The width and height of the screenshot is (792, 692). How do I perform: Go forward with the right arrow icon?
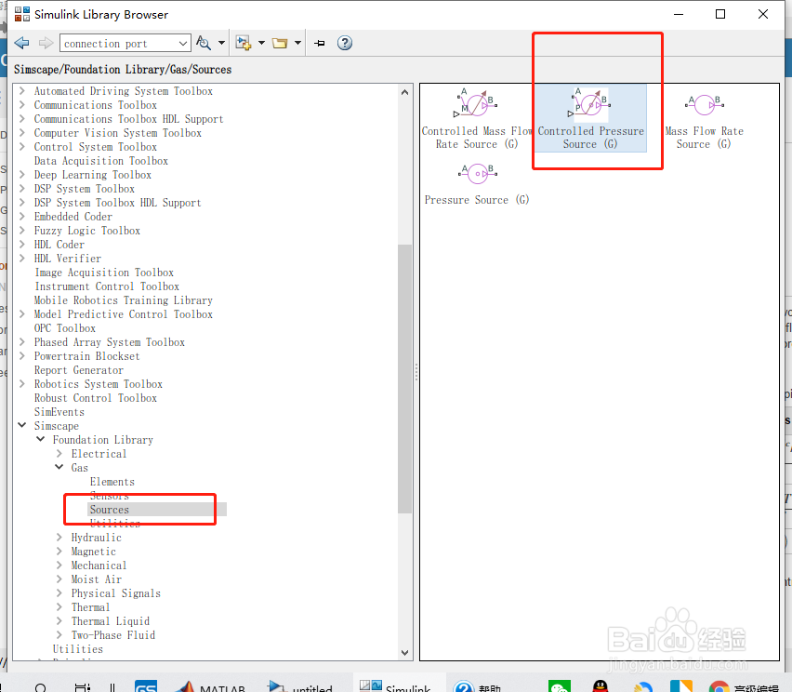click(46, 43)
